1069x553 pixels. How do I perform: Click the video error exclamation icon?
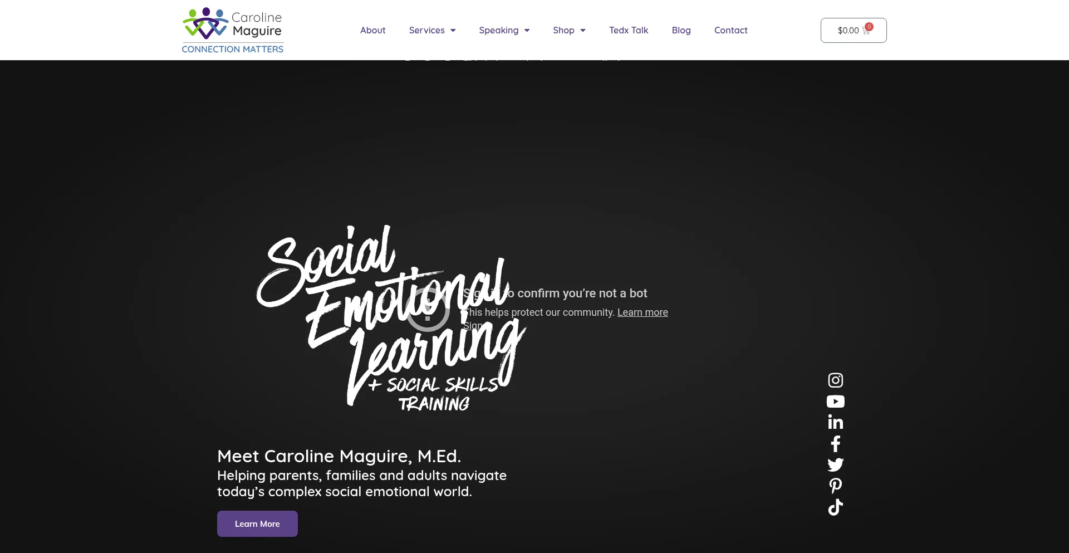(x=428, y=310)
